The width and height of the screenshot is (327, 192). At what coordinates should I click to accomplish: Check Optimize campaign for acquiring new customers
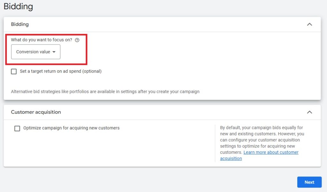[x=17, y=128]
